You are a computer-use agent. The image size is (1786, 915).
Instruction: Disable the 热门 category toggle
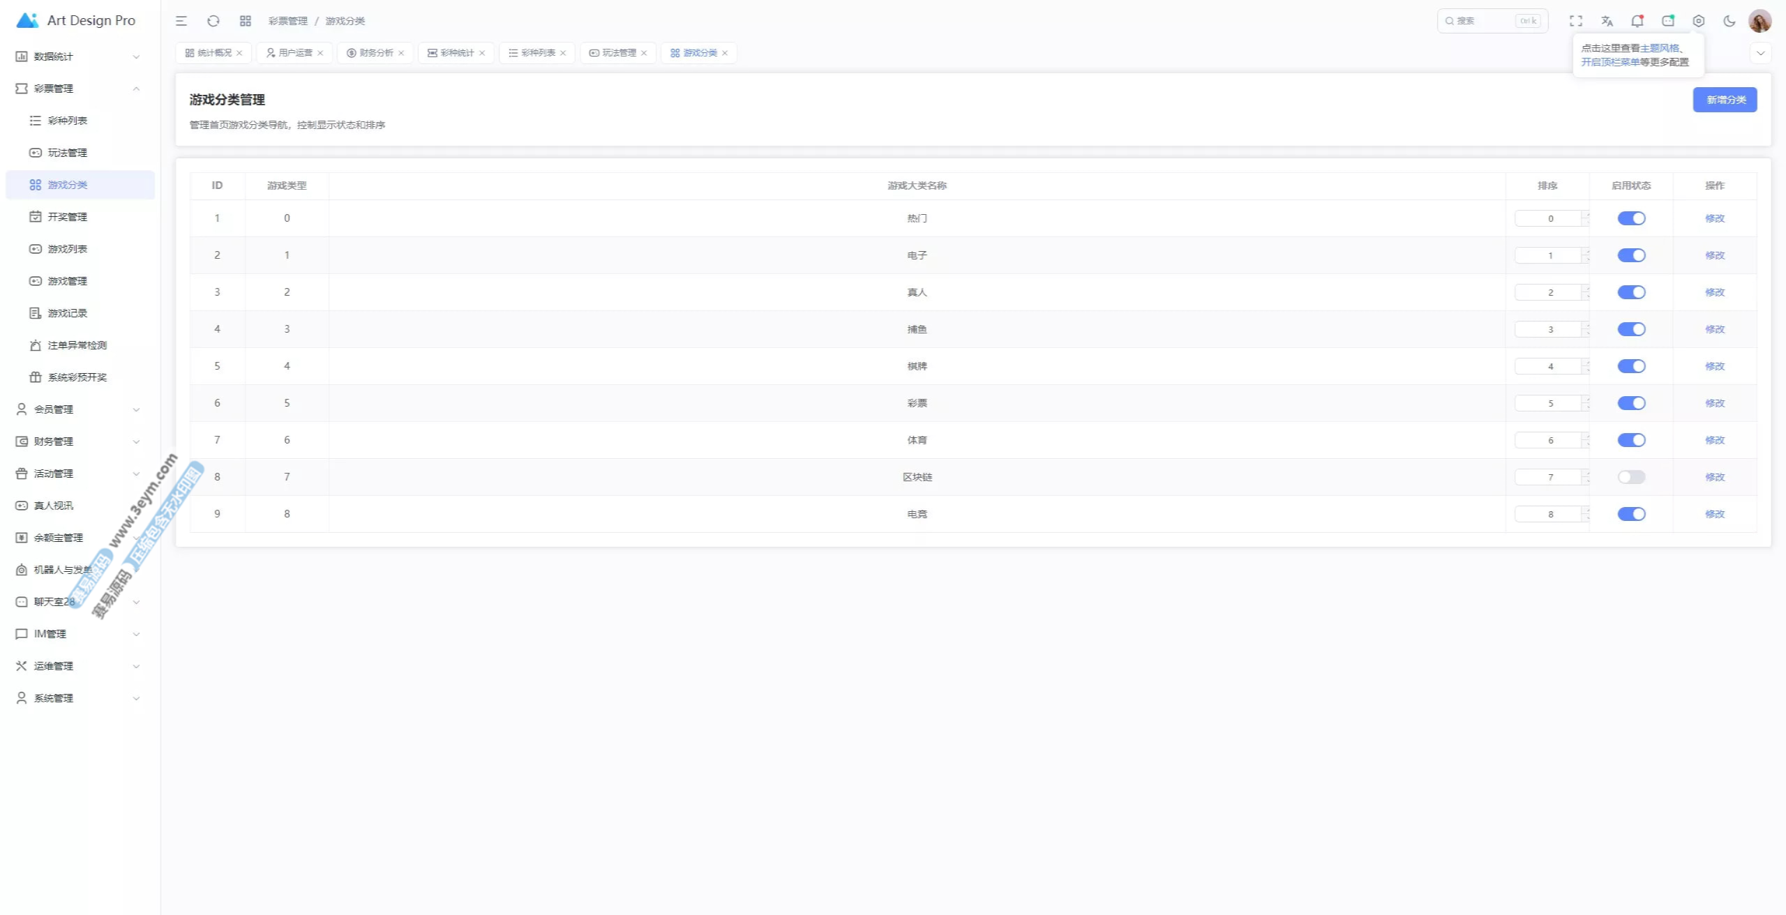[1631, 218]
